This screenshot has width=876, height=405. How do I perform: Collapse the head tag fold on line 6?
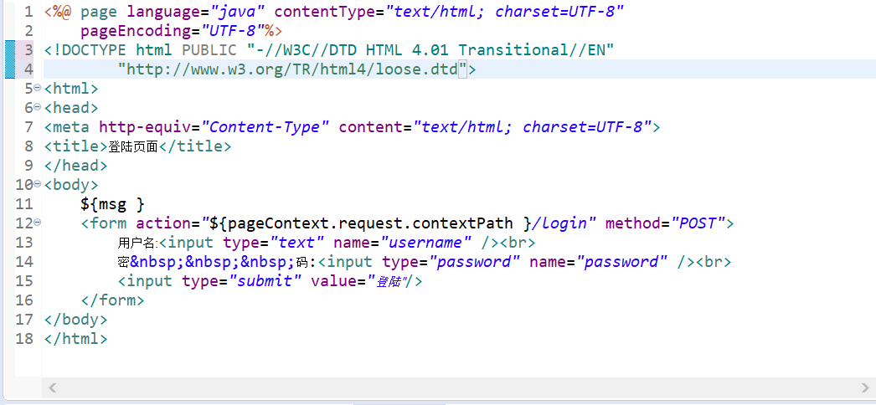(x=38, y=106)
